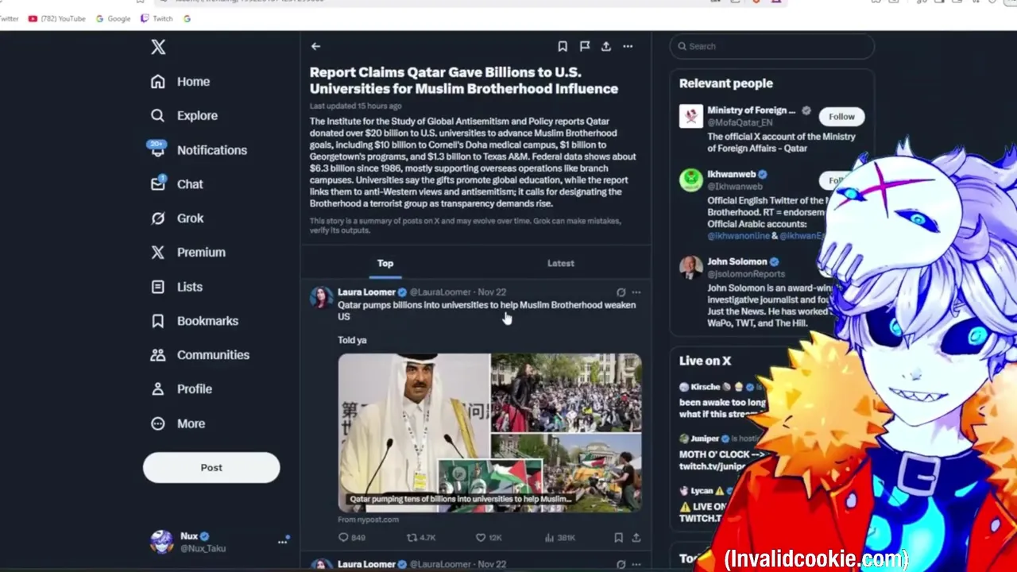Screen dimensions: 1017x572
Task: Click the flag report icon above story
Action: tap(585, 46)
